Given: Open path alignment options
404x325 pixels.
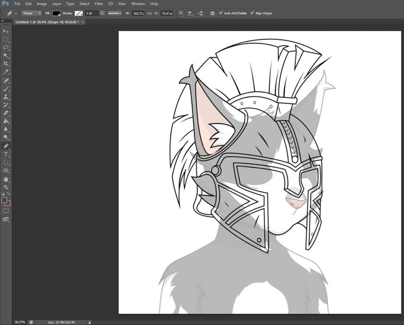Looking at the screenshot, I should [190, 14].
